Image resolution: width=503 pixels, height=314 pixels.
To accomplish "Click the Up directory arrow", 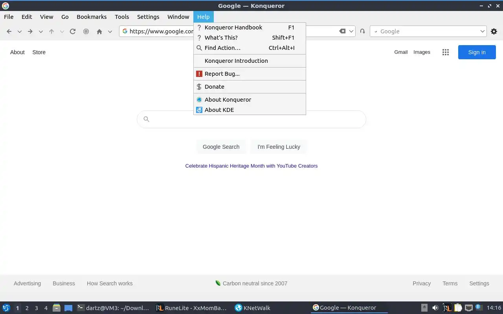I will (x=51, y=31).
